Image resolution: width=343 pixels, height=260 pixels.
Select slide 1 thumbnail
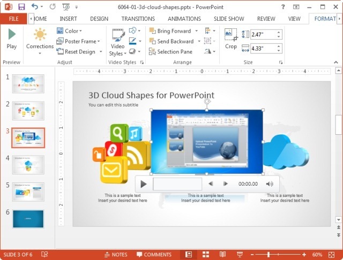28,84
